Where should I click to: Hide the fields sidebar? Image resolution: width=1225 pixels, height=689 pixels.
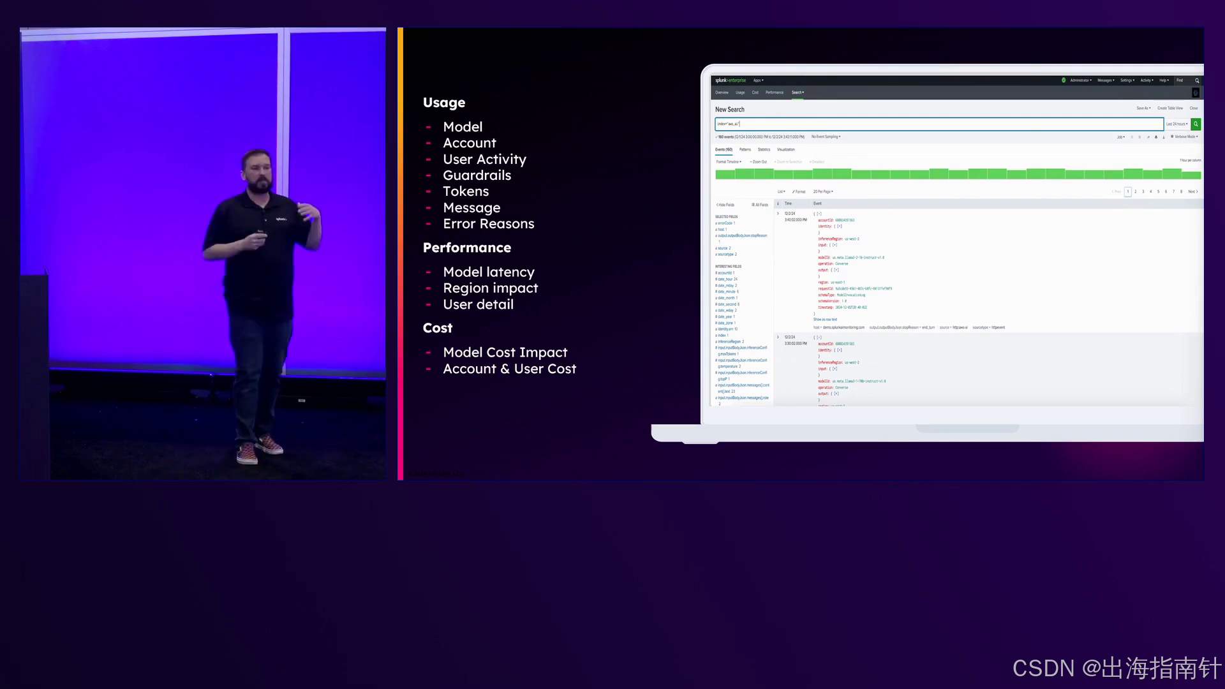pos(725,205)
